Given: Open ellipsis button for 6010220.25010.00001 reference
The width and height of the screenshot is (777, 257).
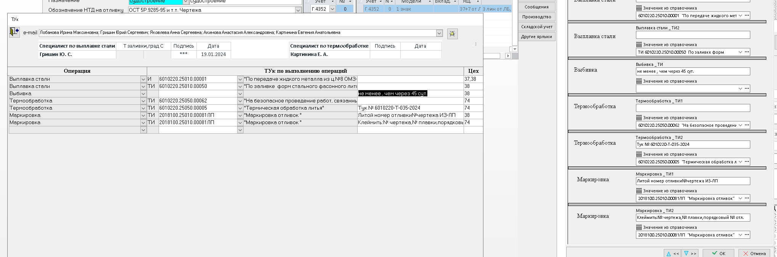Looking at the screenshot, I should click(747, 16).
